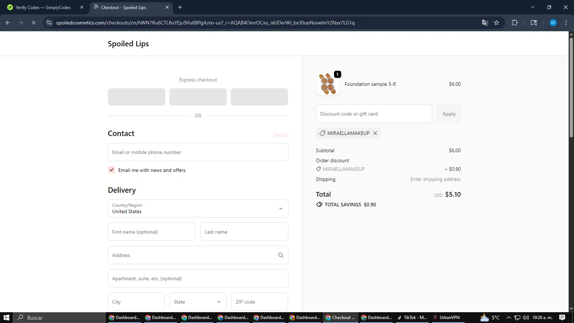Click the page scrollbar down arrow

pos(571,309)
